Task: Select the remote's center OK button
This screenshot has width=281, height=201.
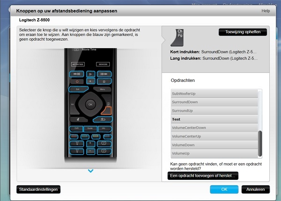Action: tap(90, 104)
